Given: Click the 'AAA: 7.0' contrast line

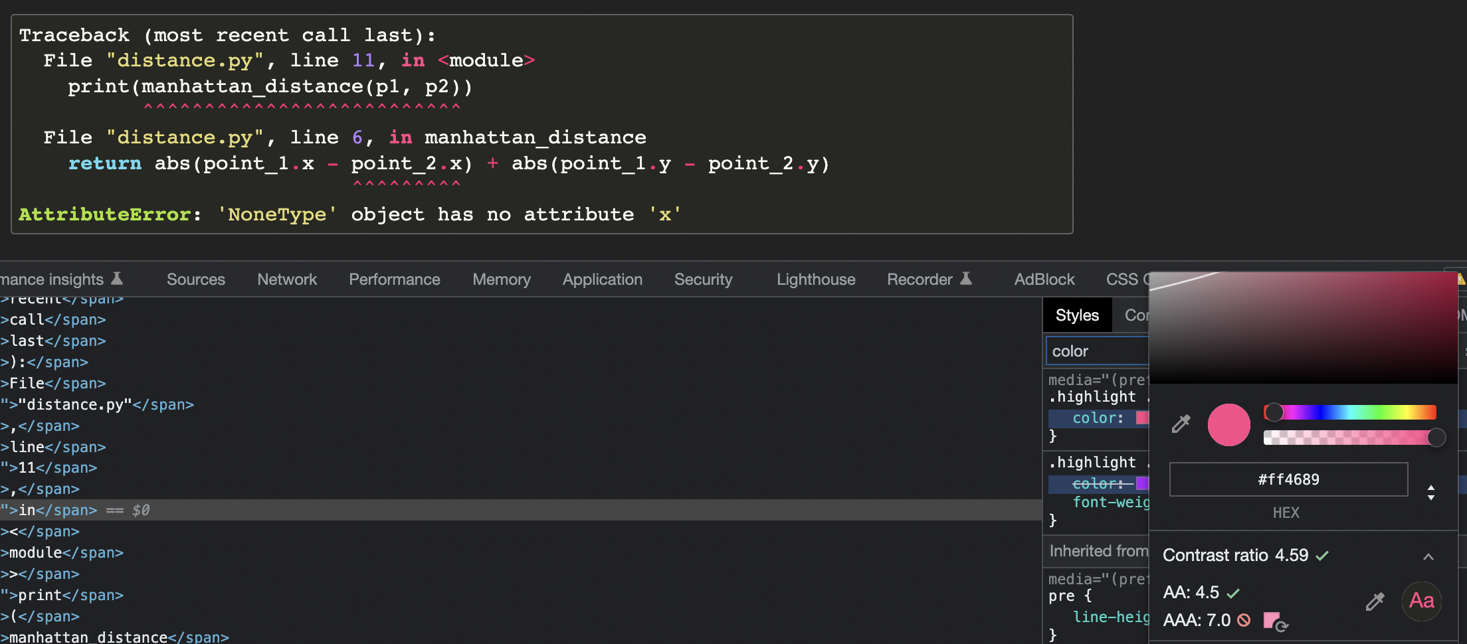Looking at the screenshot, I should pos(1207,620).
